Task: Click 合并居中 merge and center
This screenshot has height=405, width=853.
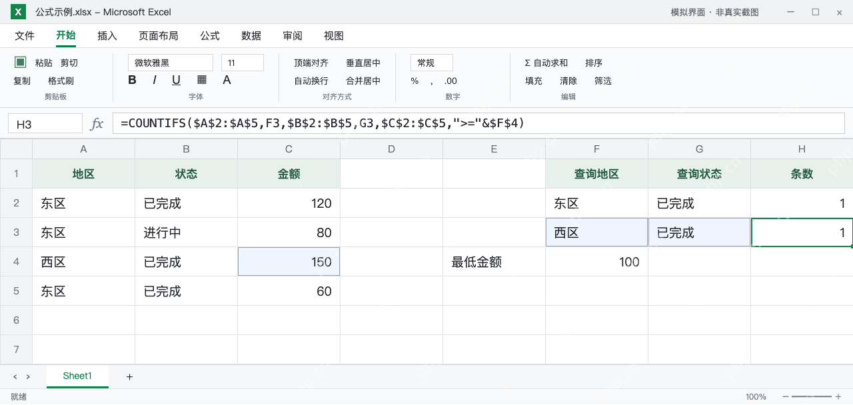Action: (363, 81)
